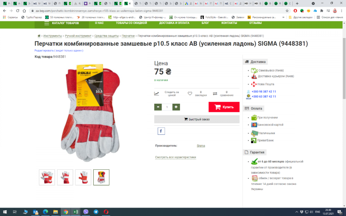Call phone number +380 98 387 42 11
Viewport: 346px width, 216px height.
pos(264,92)
